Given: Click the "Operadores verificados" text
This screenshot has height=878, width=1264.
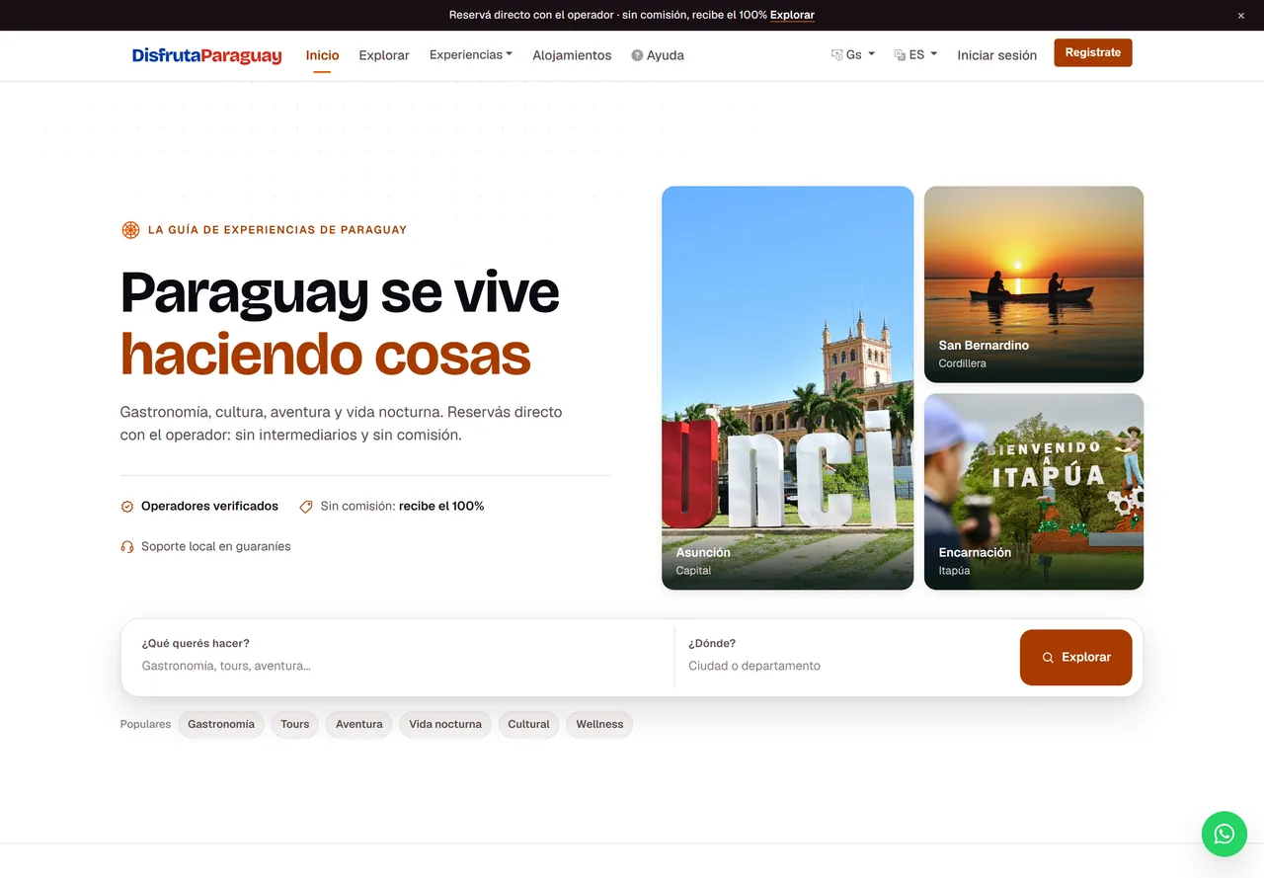Looking at the screenshot, I should click(x=209, y=507).
